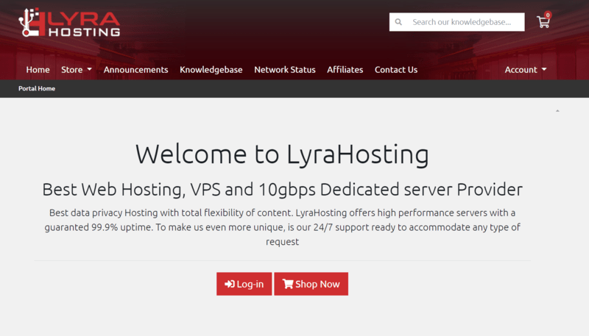589x336 pixels.
Task: Open the shopping cart icon
Action: pos(543,21)
